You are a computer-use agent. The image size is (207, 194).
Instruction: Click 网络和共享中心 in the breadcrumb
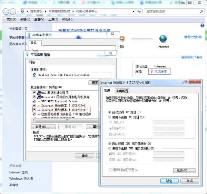pos(87,11)
